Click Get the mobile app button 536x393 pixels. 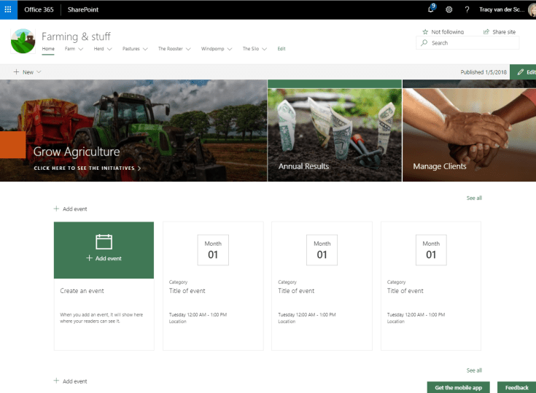click(x=459, y=387)
